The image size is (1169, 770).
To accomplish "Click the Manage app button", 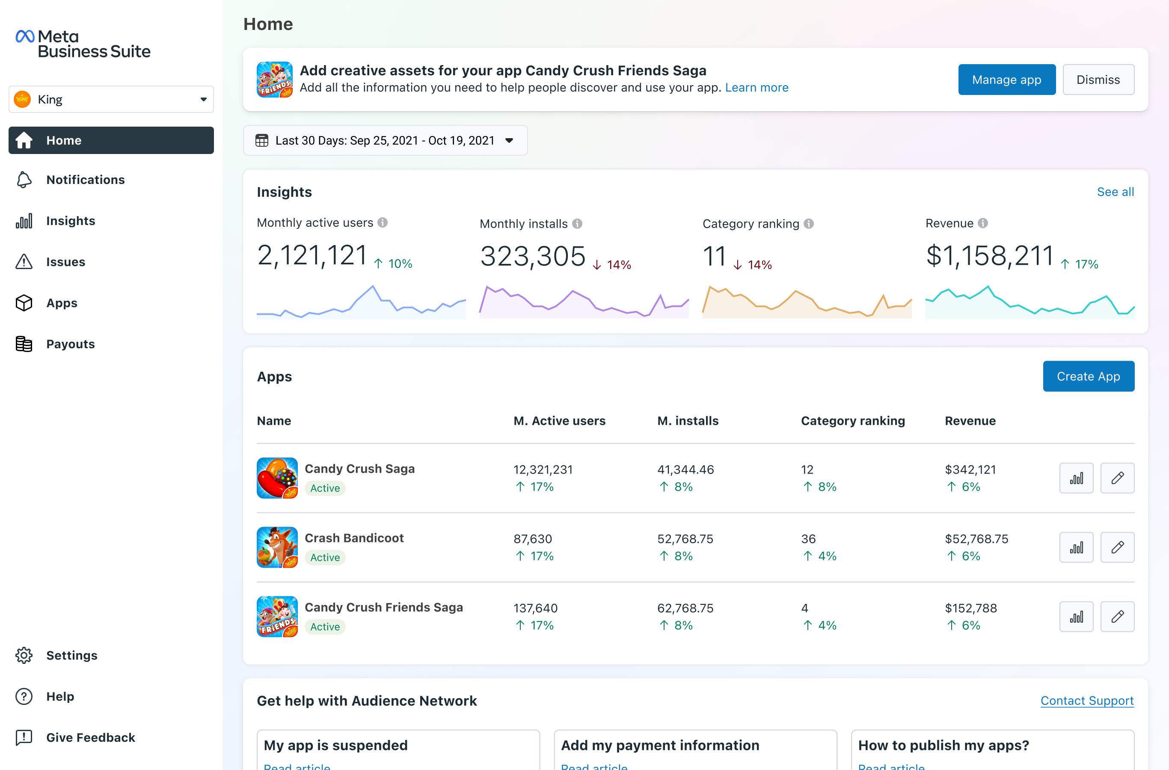I will click(x=1006, y=80).
